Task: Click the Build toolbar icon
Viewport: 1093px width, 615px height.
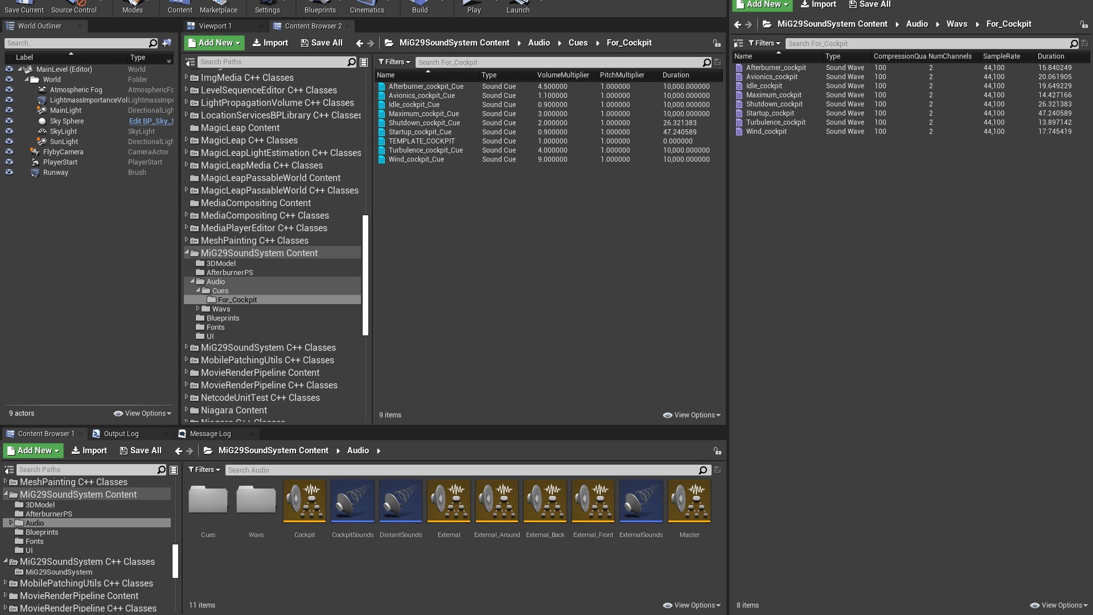Action: 420,6
